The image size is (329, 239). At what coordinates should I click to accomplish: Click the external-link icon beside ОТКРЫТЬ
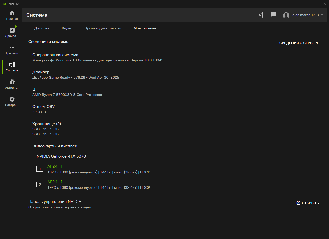(298, 203)
